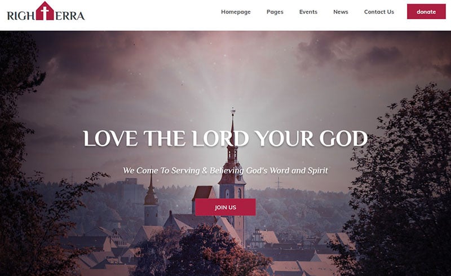Click the "RIGH" text in the logo
Image resolution: width=451 pixels, height=276 pixels.
tap(21, 16)
